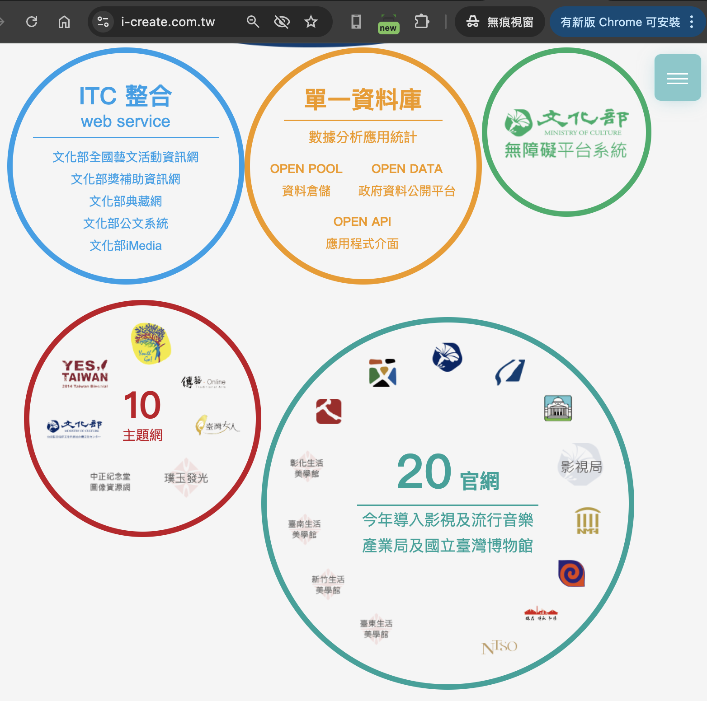Open the incognito 無痕視窗 indicator
Image resolution: width=707 pixels, height=701 pixels.
(500, 22)
